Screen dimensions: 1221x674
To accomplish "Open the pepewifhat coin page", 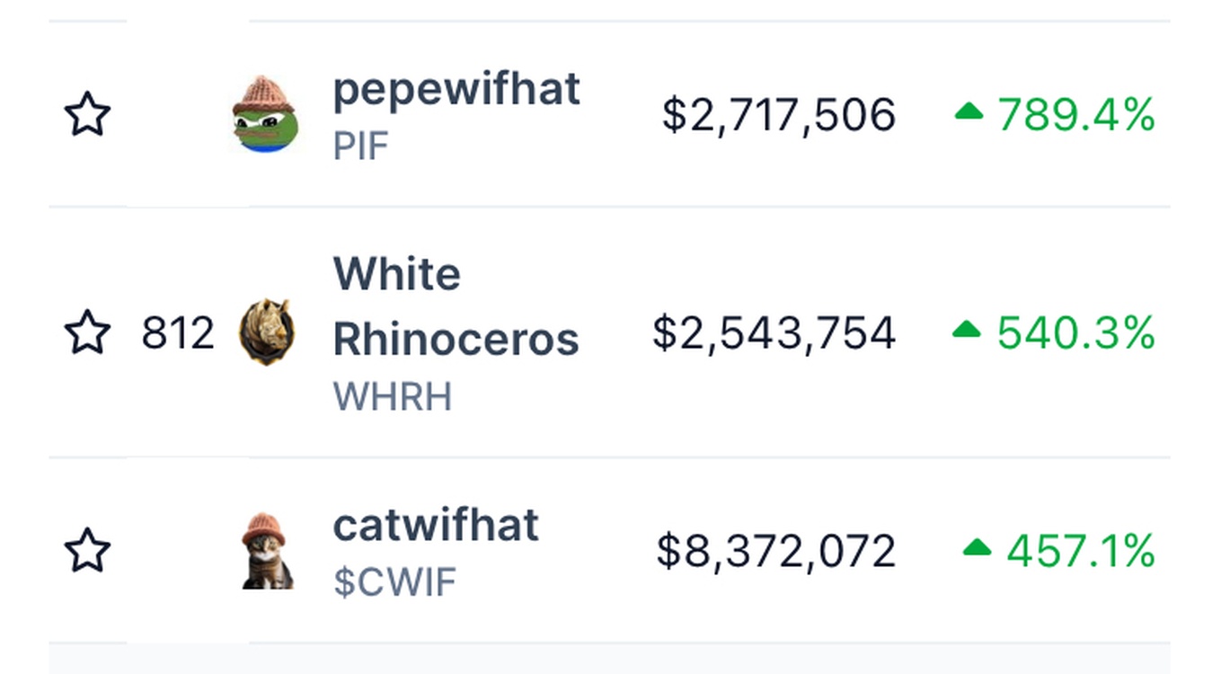I will [x=456, y=90].
